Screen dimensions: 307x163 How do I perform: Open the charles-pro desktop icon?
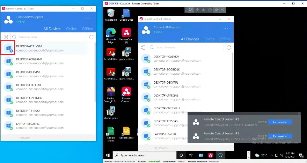[x=111, y=113]
